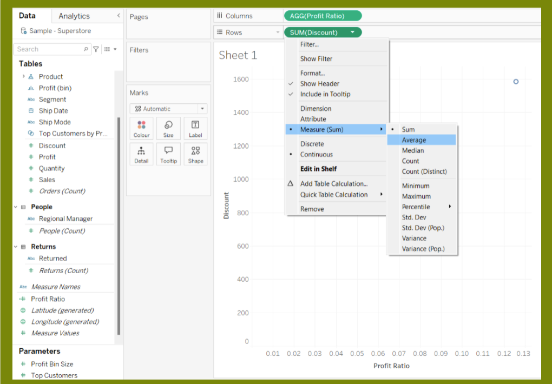Click the magnifier icon in the search field
Screen dimensions: 552x384
[x=86, y=49]
